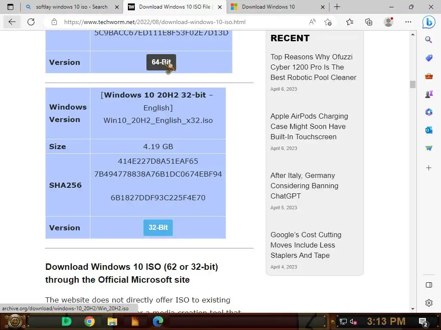Image resolution: width=441 pixels, height=330 pixels.
Task: Open the sidebar Games chess icon
Action: [x=429, y=94]
